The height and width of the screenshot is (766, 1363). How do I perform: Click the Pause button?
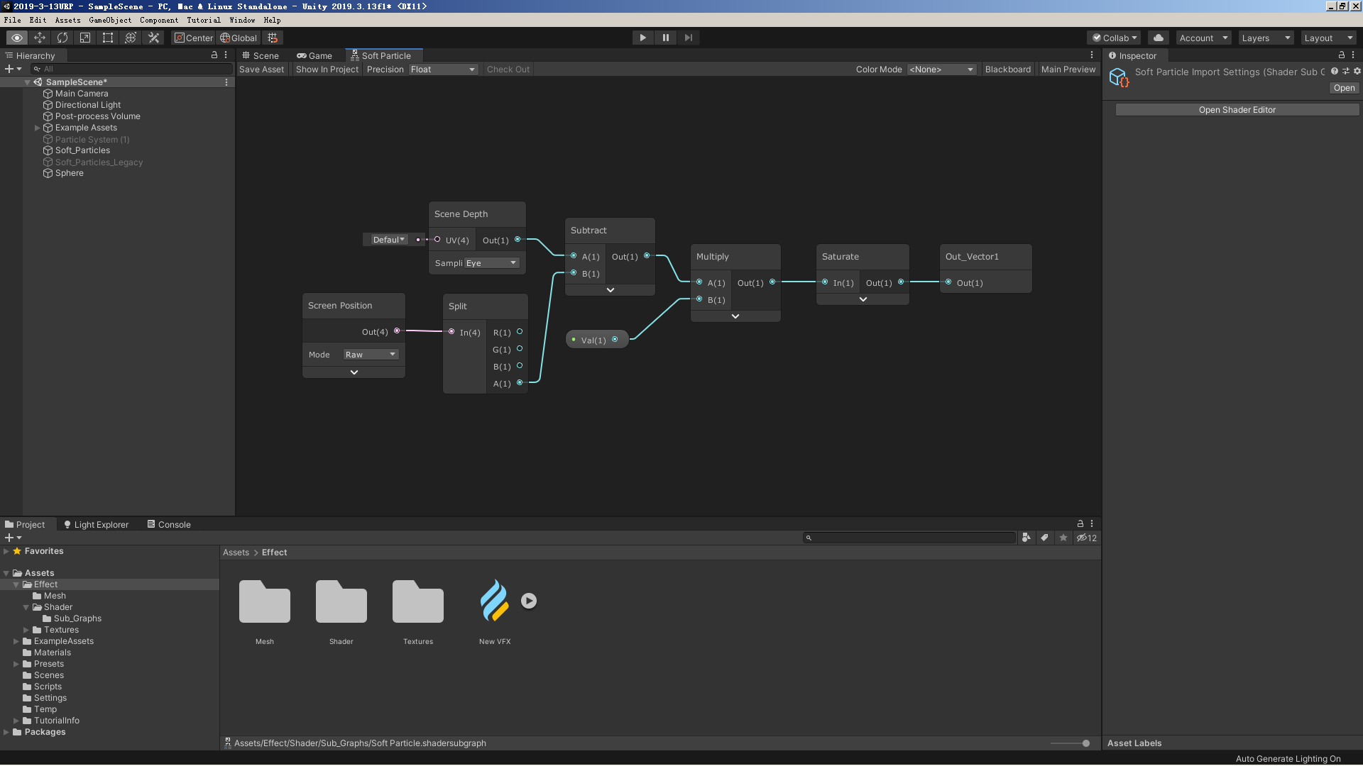(665, 38)
